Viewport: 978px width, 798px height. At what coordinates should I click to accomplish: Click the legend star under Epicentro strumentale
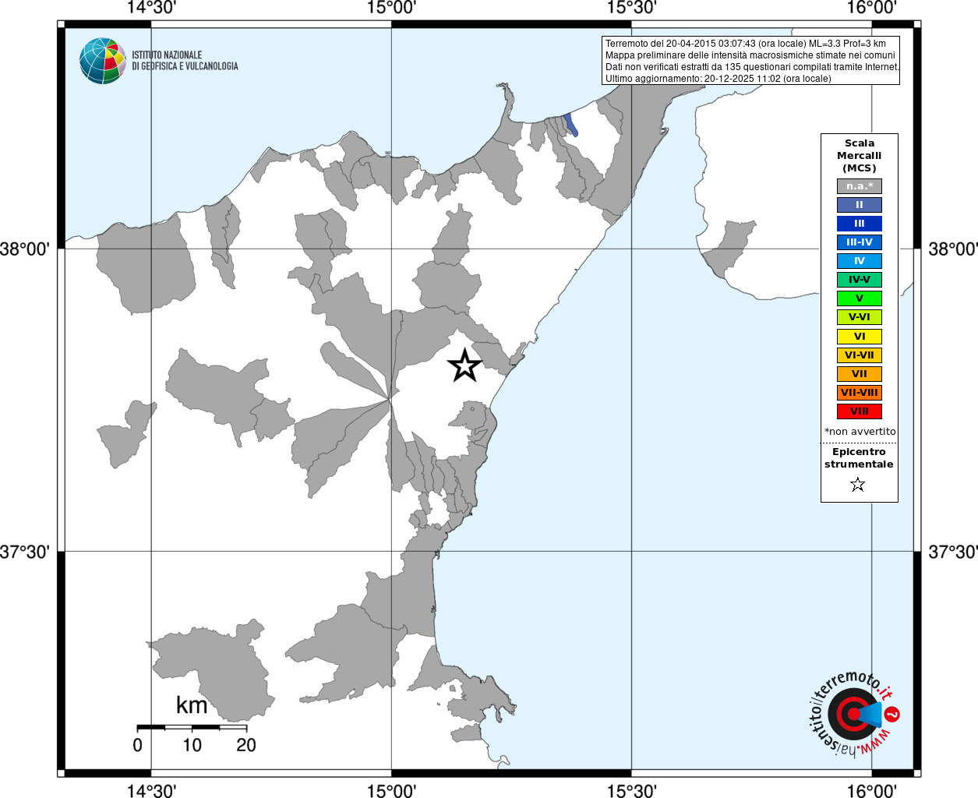pyautogui.click(x=858, y=485)
